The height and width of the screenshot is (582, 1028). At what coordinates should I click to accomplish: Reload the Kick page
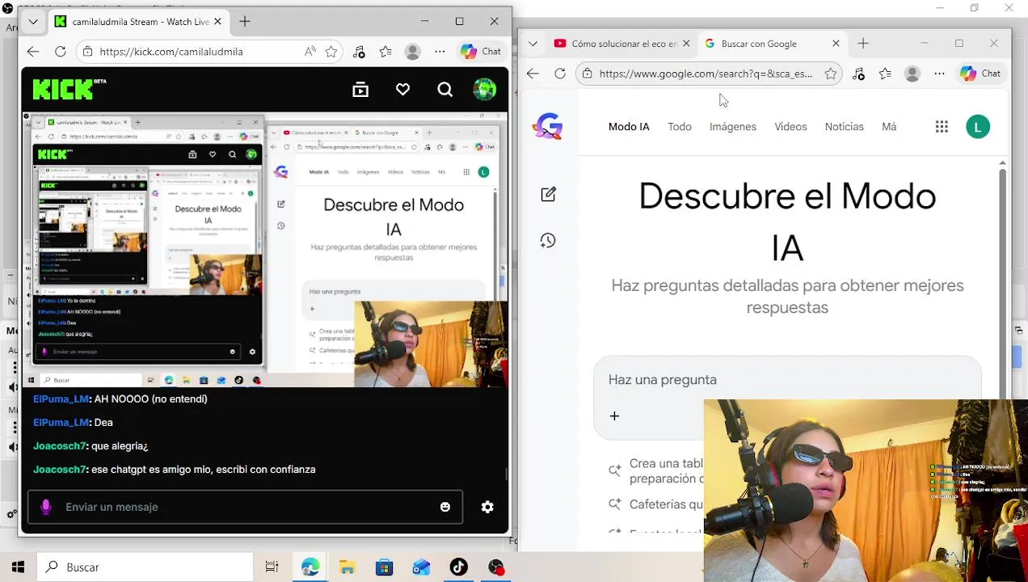click(x=60, y=52)
